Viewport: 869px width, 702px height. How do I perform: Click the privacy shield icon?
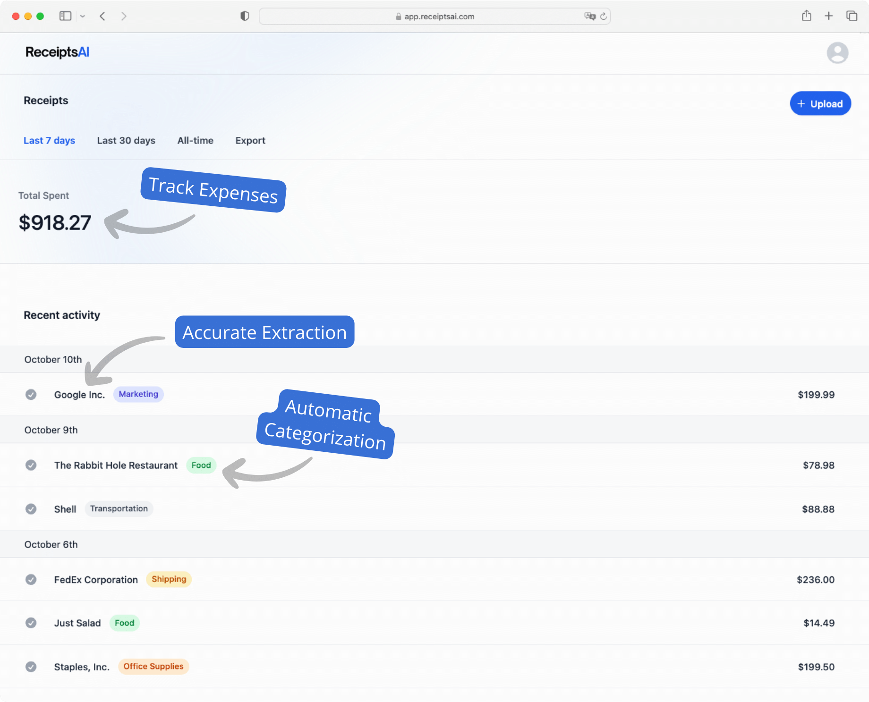pos(244,16)
